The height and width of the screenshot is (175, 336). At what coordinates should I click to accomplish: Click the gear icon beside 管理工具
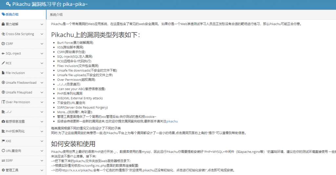point(3,170)
